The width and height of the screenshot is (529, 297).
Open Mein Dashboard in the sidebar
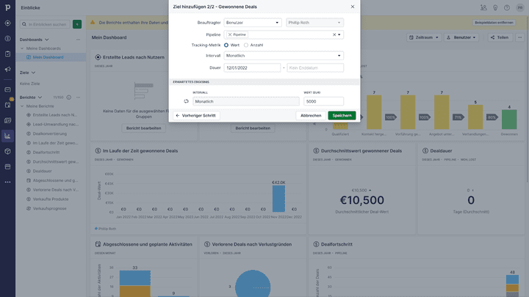[x=48, y=56]
